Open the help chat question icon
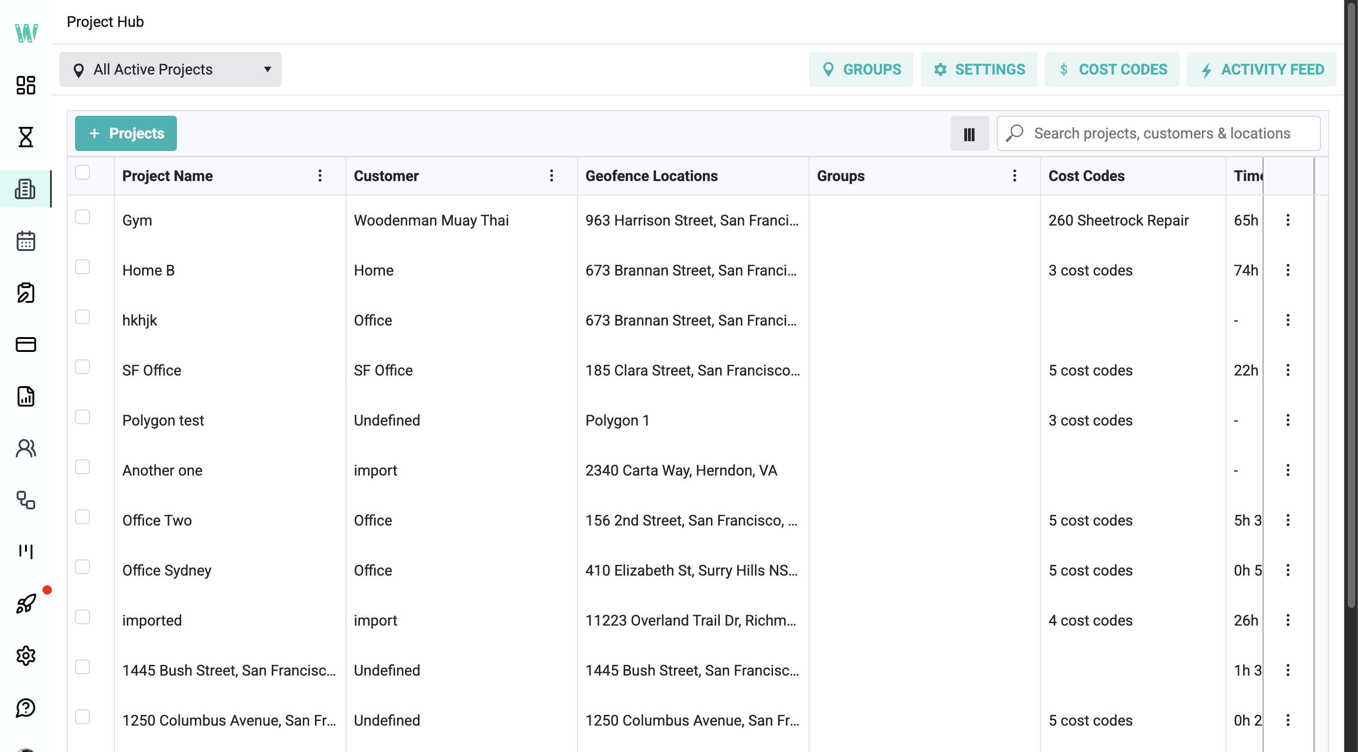This screenshot has height=752, width=1358. (x=25, y=708)
